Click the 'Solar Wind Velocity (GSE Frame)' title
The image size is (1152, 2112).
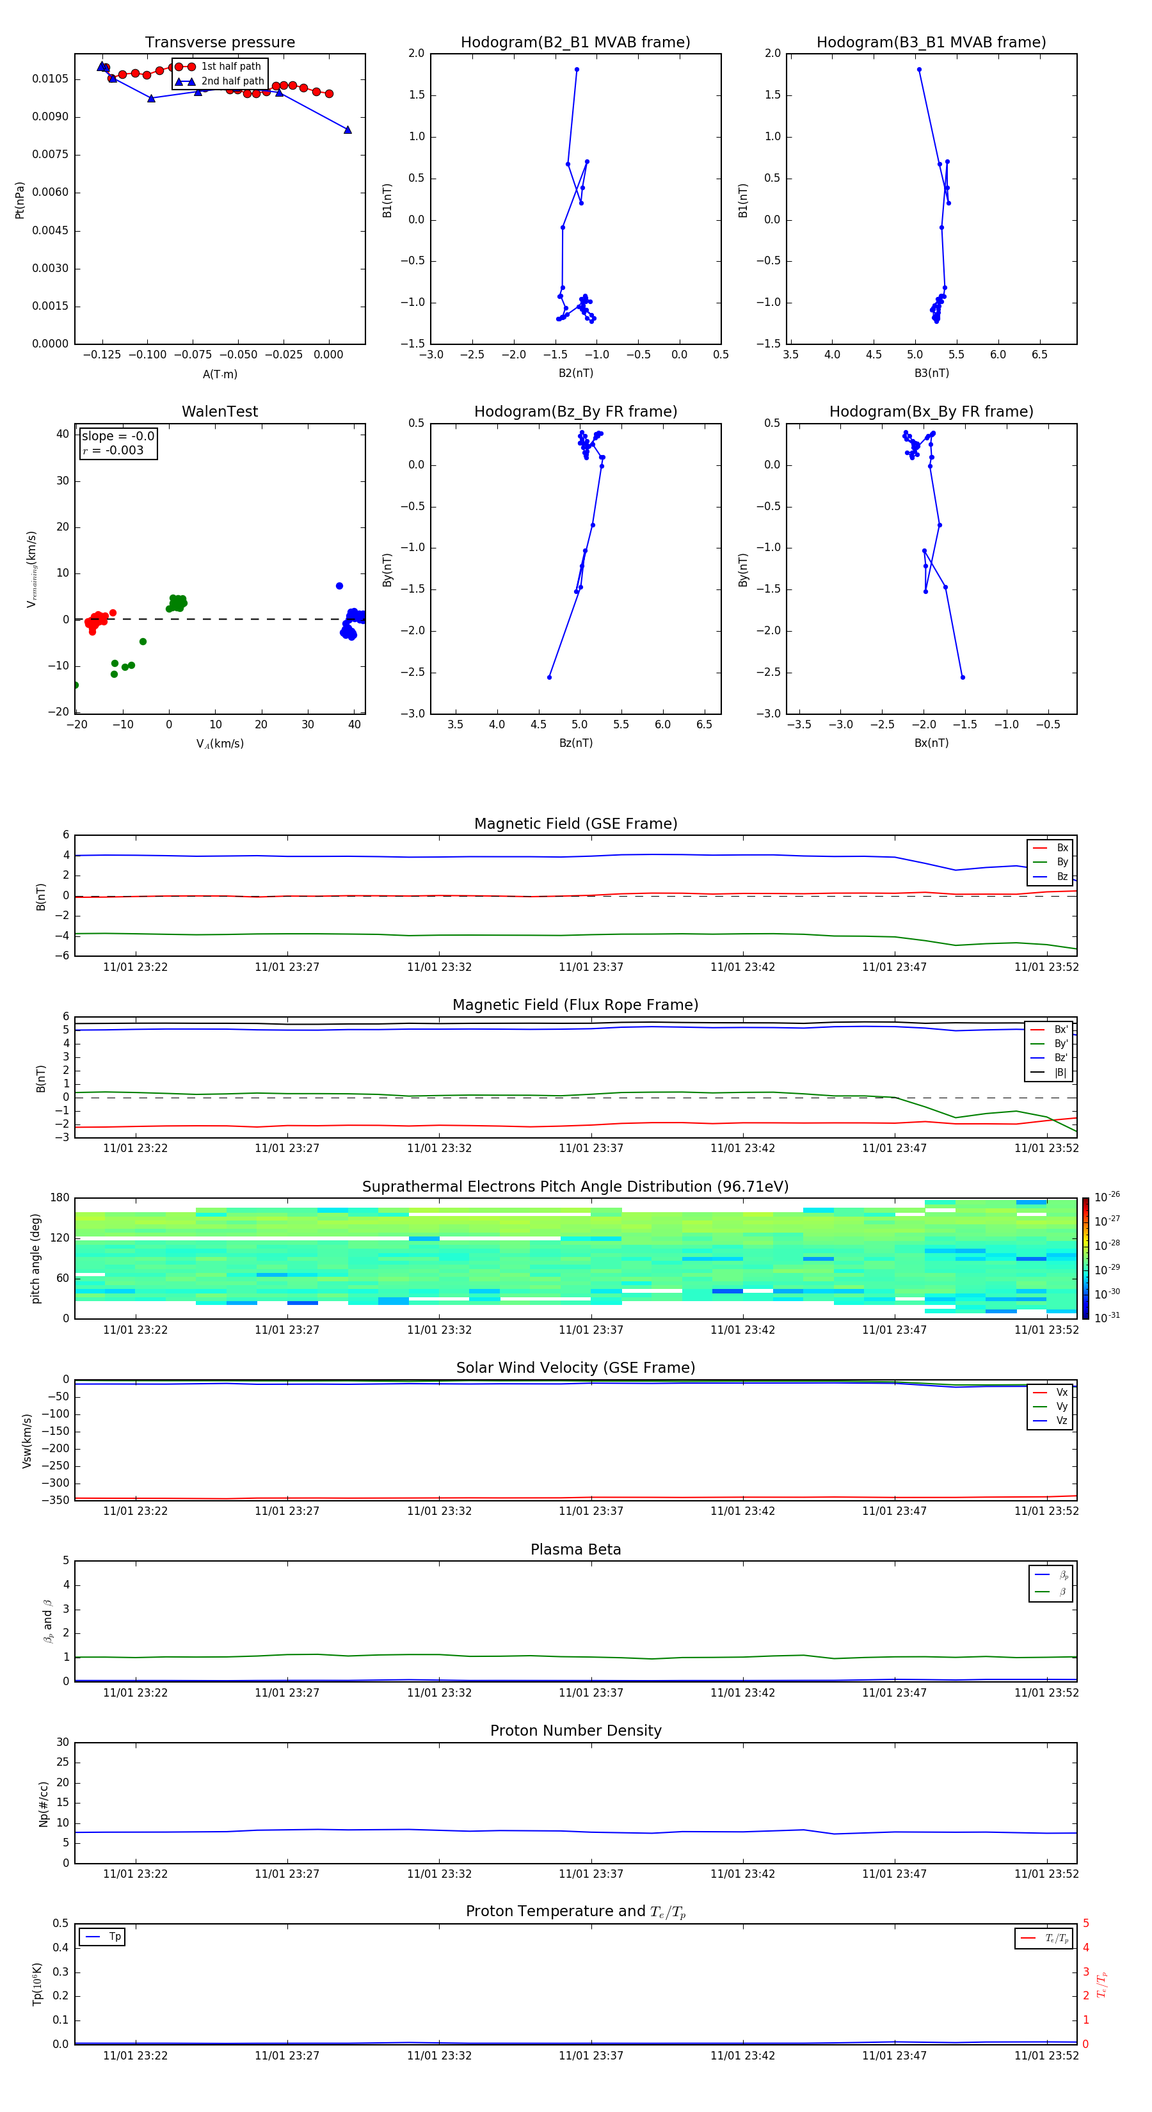[575, 1368]
